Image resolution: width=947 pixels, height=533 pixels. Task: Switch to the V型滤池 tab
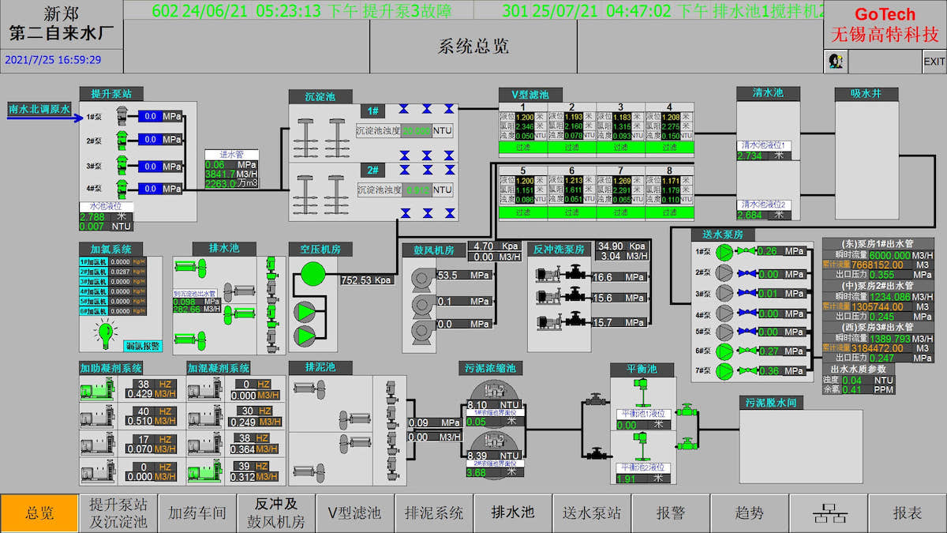(x=355, y=513)
